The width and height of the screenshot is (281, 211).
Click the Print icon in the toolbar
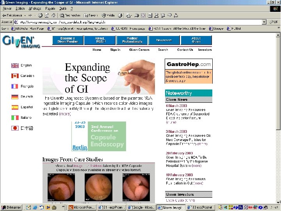[137, 15]
